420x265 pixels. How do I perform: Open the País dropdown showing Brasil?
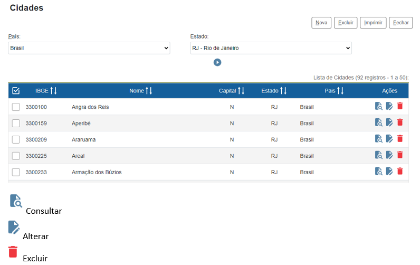click(89, 48)
